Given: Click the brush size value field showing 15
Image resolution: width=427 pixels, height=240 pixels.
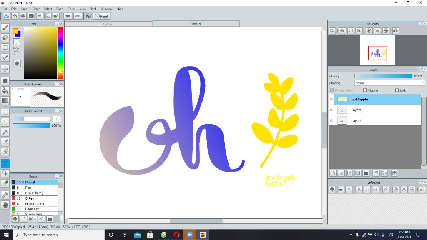Looking at the screenshot, I should [57, 119].
